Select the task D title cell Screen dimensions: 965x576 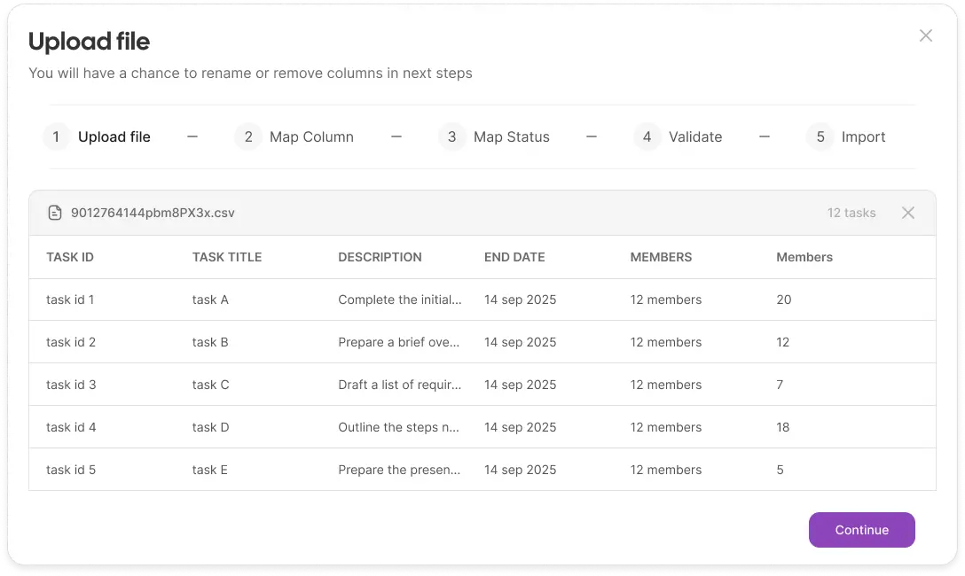pyautogui.click(x=210, y=426)
